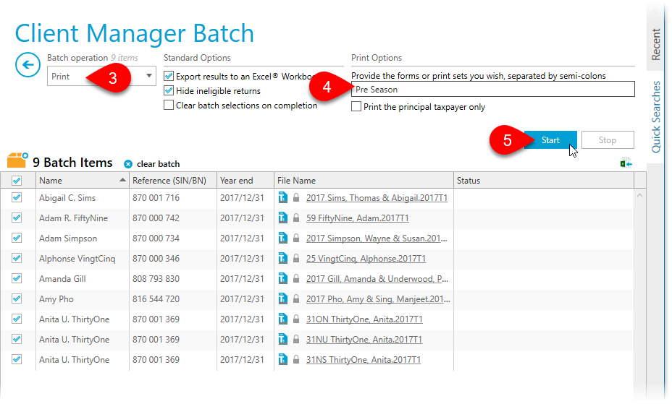Open the Batch operation Print dropdown
This screenshot has width=672, height=404.
click(x=101, y=76)
